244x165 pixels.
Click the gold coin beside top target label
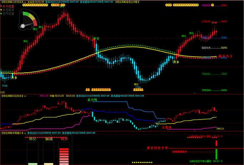213,6
